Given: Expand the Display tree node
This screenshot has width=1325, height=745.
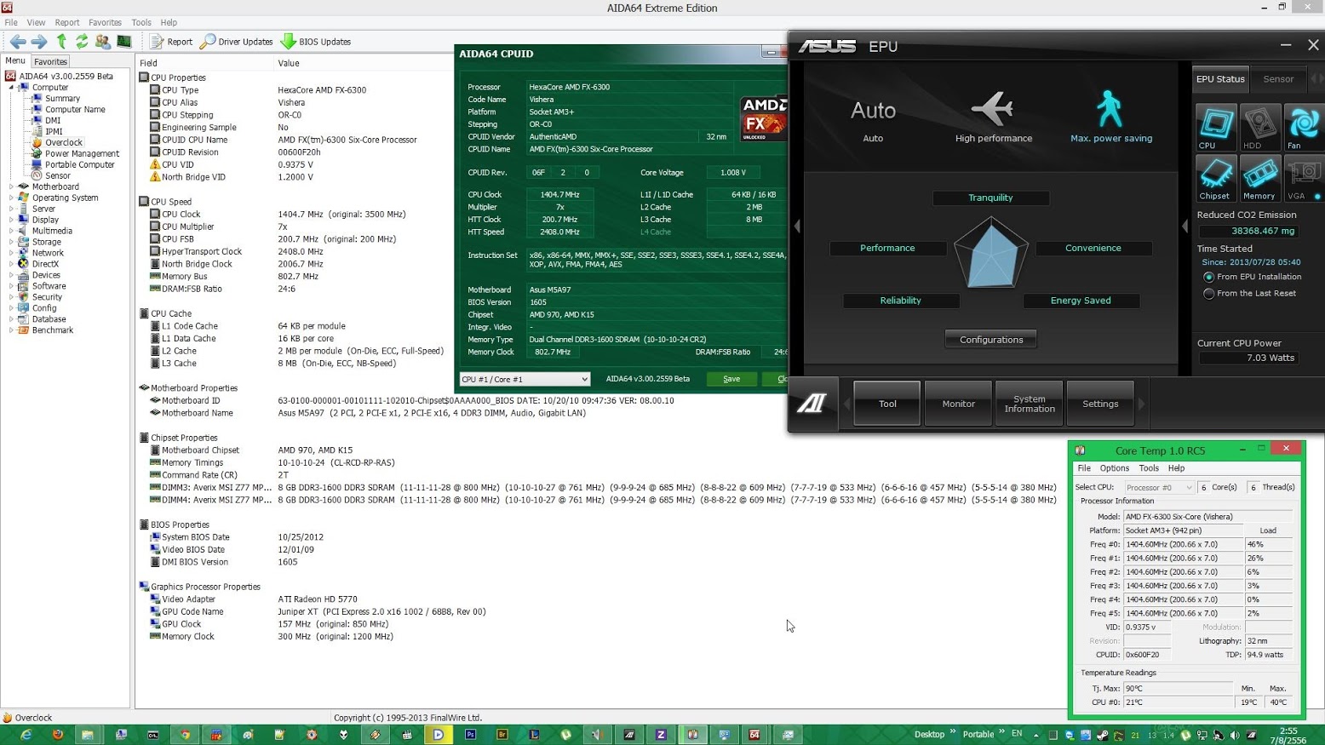Looking at the screenshot, I should click(x=11, y=220).
